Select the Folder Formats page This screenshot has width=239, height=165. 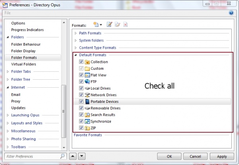pyautogui.click(x=33, y=58)
